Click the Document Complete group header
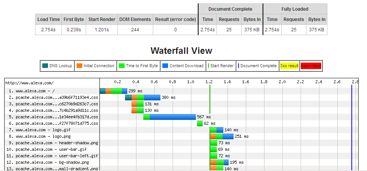 (230, 9)
